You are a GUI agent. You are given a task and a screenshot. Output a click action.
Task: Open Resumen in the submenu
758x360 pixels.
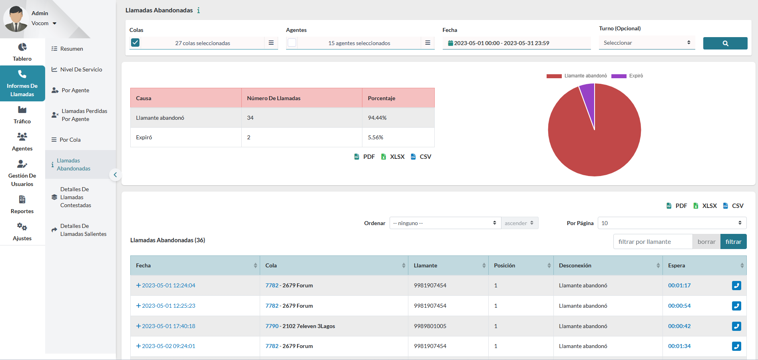click(67, 49)
